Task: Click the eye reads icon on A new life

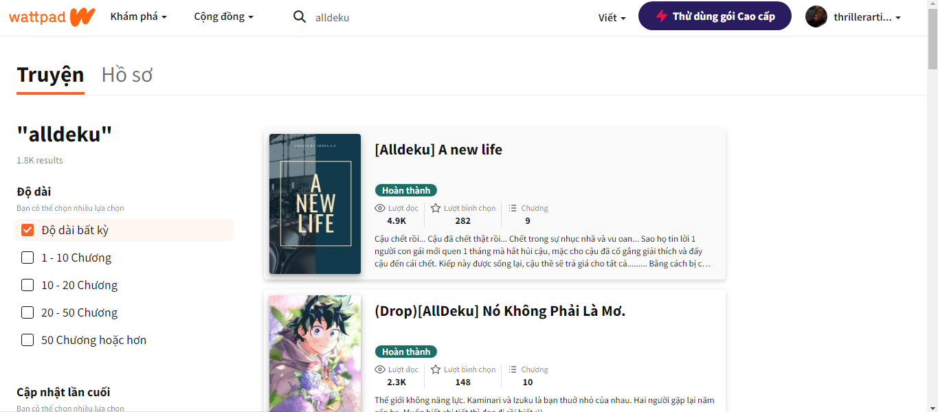Action: pos(380,208)
